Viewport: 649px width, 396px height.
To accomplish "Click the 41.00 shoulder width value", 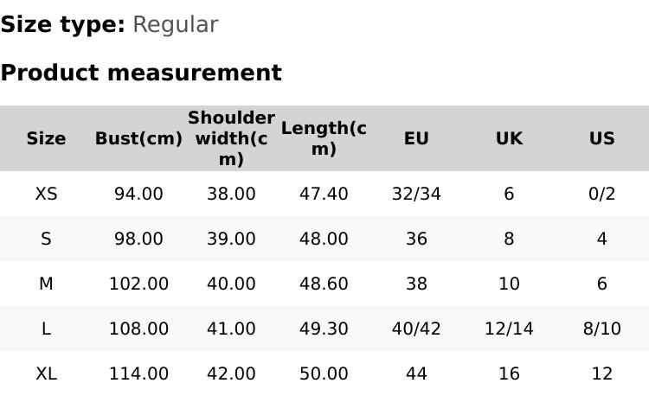I will (231, 329).
